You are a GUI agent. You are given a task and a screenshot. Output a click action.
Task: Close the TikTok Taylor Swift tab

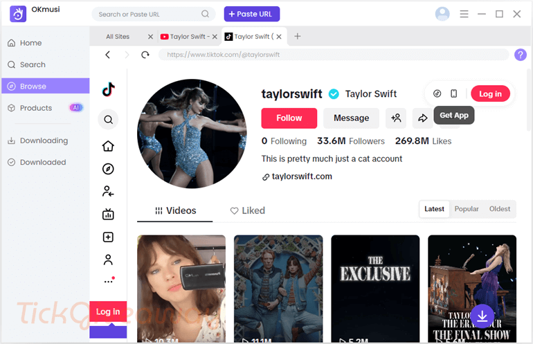click(279, 37)
